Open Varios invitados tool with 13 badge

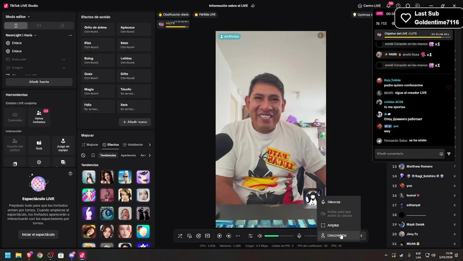39,117
